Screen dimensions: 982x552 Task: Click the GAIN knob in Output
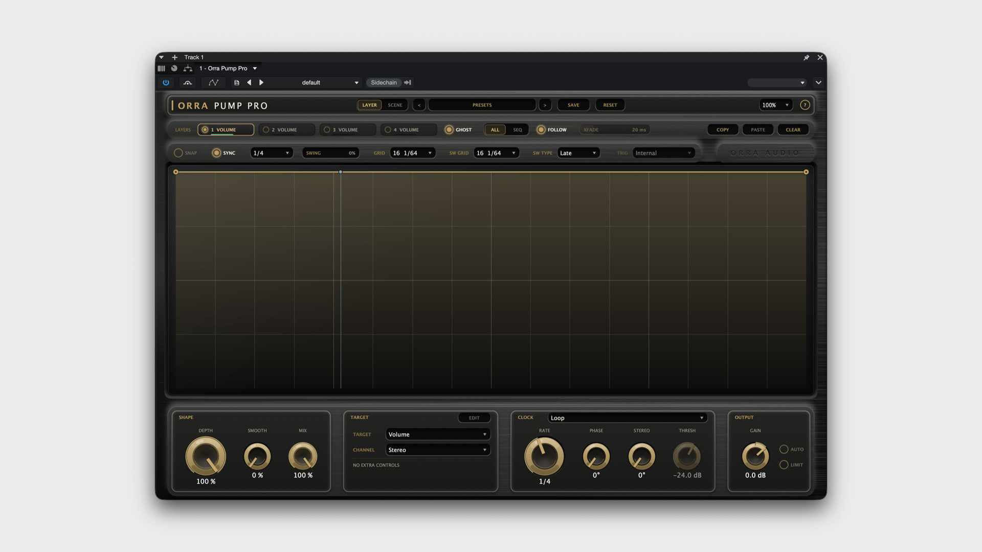[755, 456]
